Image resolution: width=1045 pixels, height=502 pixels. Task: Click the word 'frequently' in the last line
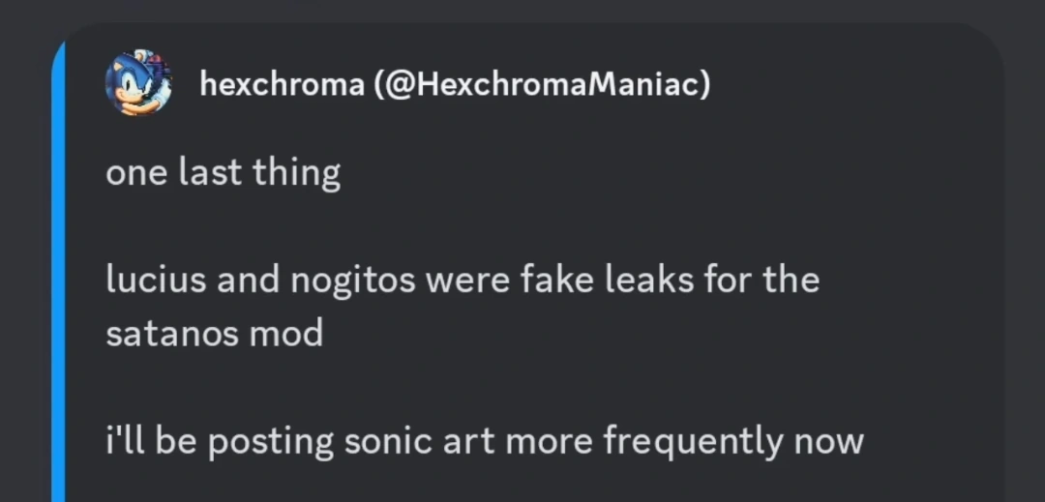click(694, 441)
